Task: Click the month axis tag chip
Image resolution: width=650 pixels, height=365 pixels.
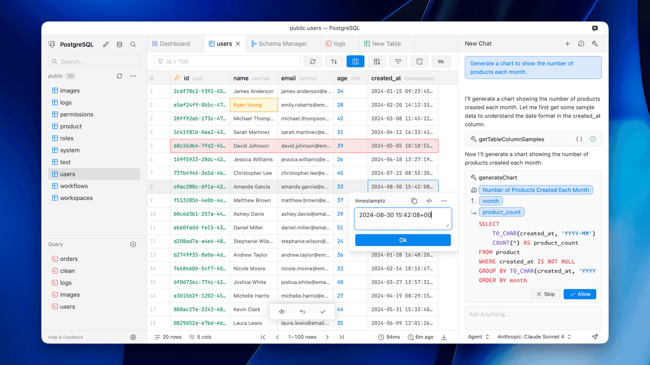Action: 490,201
